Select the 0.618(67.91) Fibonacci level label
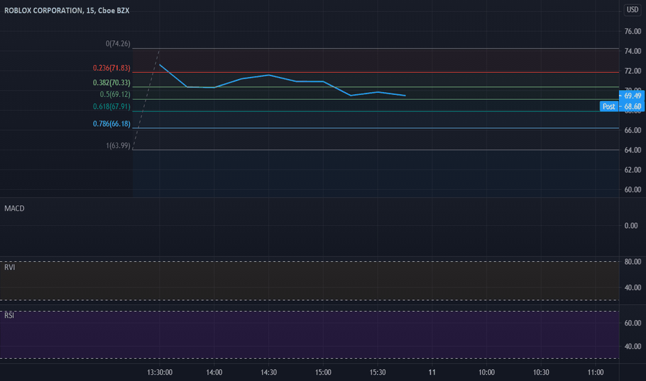The height and width of the screenshot is (381, 646). click(111, 107)
